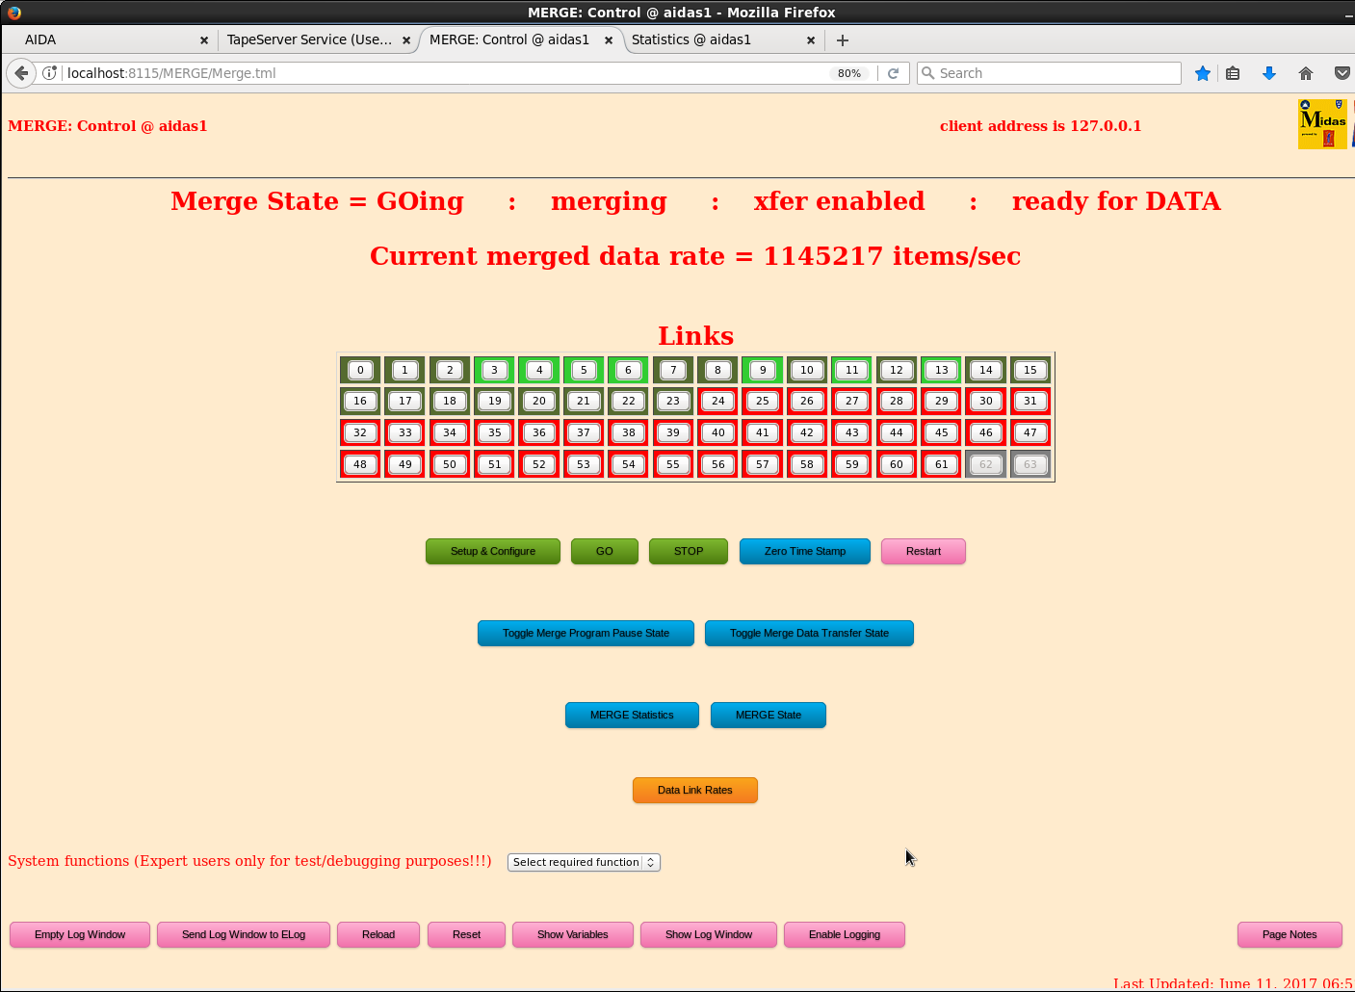The width and height of the screenshot is (1355, 992).
Task: Click the Zero Time Stamp button
Action: point(804,552)
